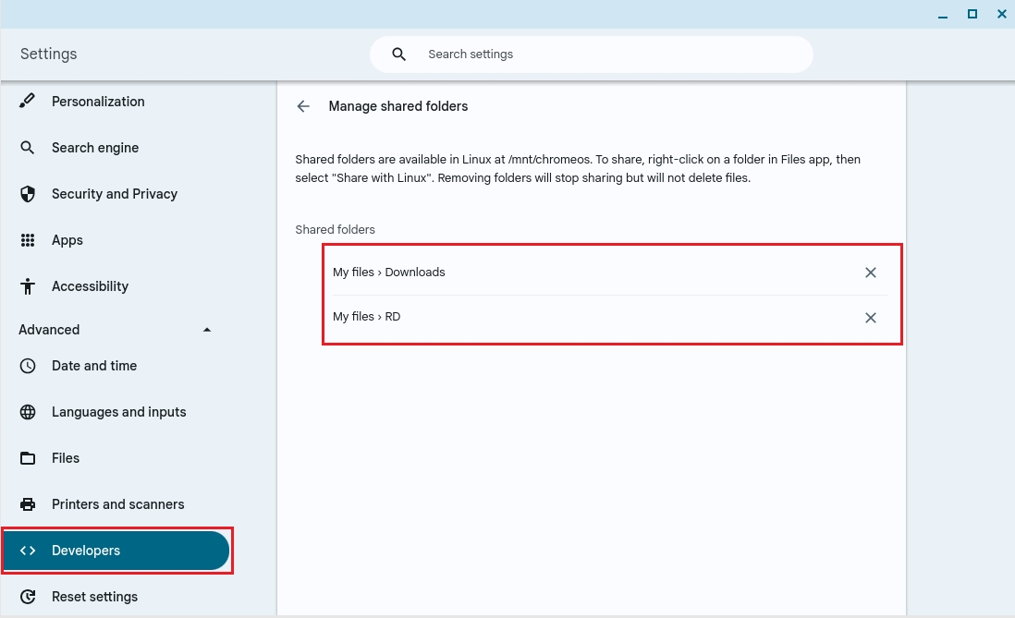The height and width of the screenshot is (618, 1015).
Task: Click the back arrow beside Manage shared folders
Action: 303,106
